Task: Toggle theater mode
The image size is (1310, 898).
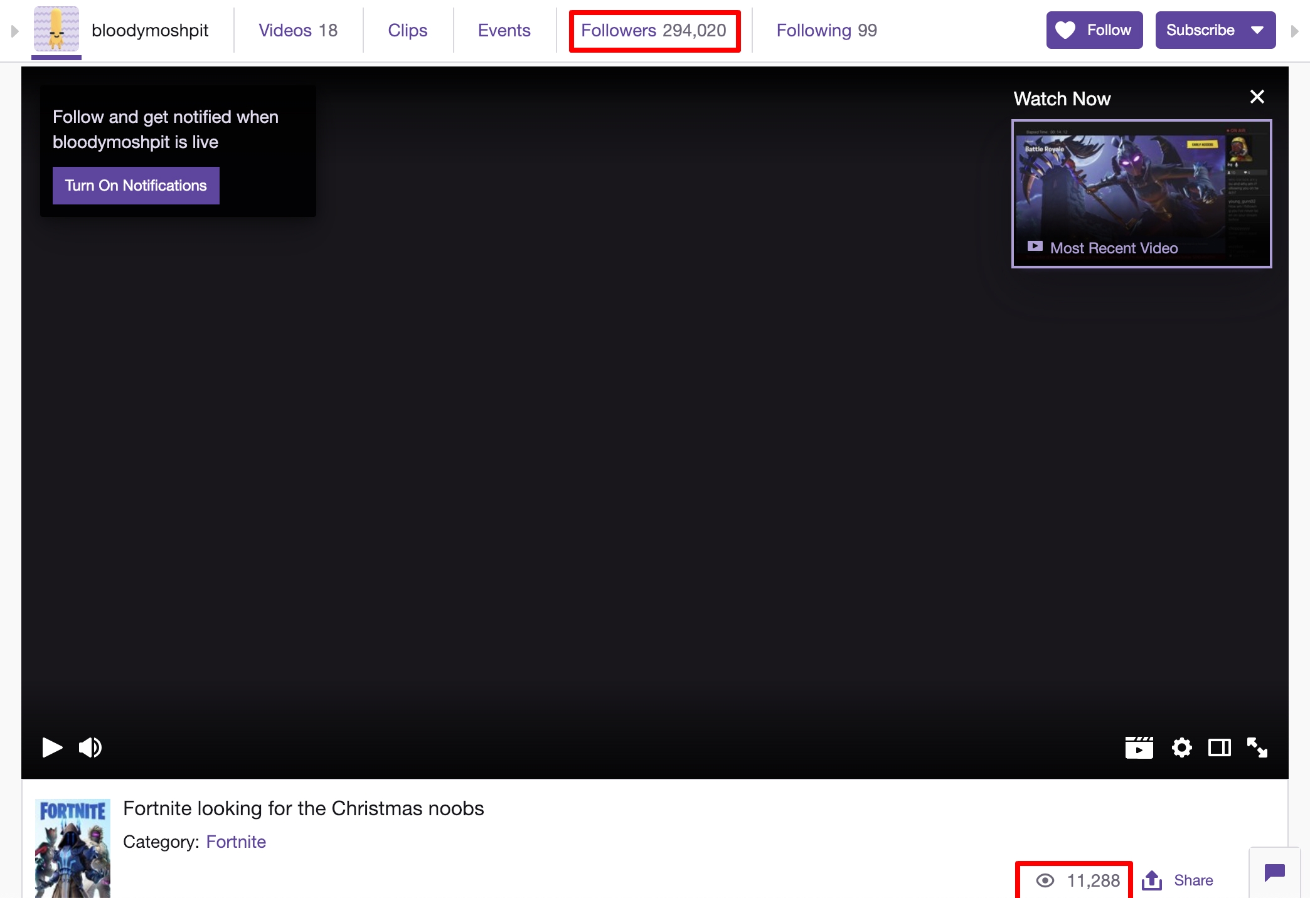Action: (x=1220, y=747)
